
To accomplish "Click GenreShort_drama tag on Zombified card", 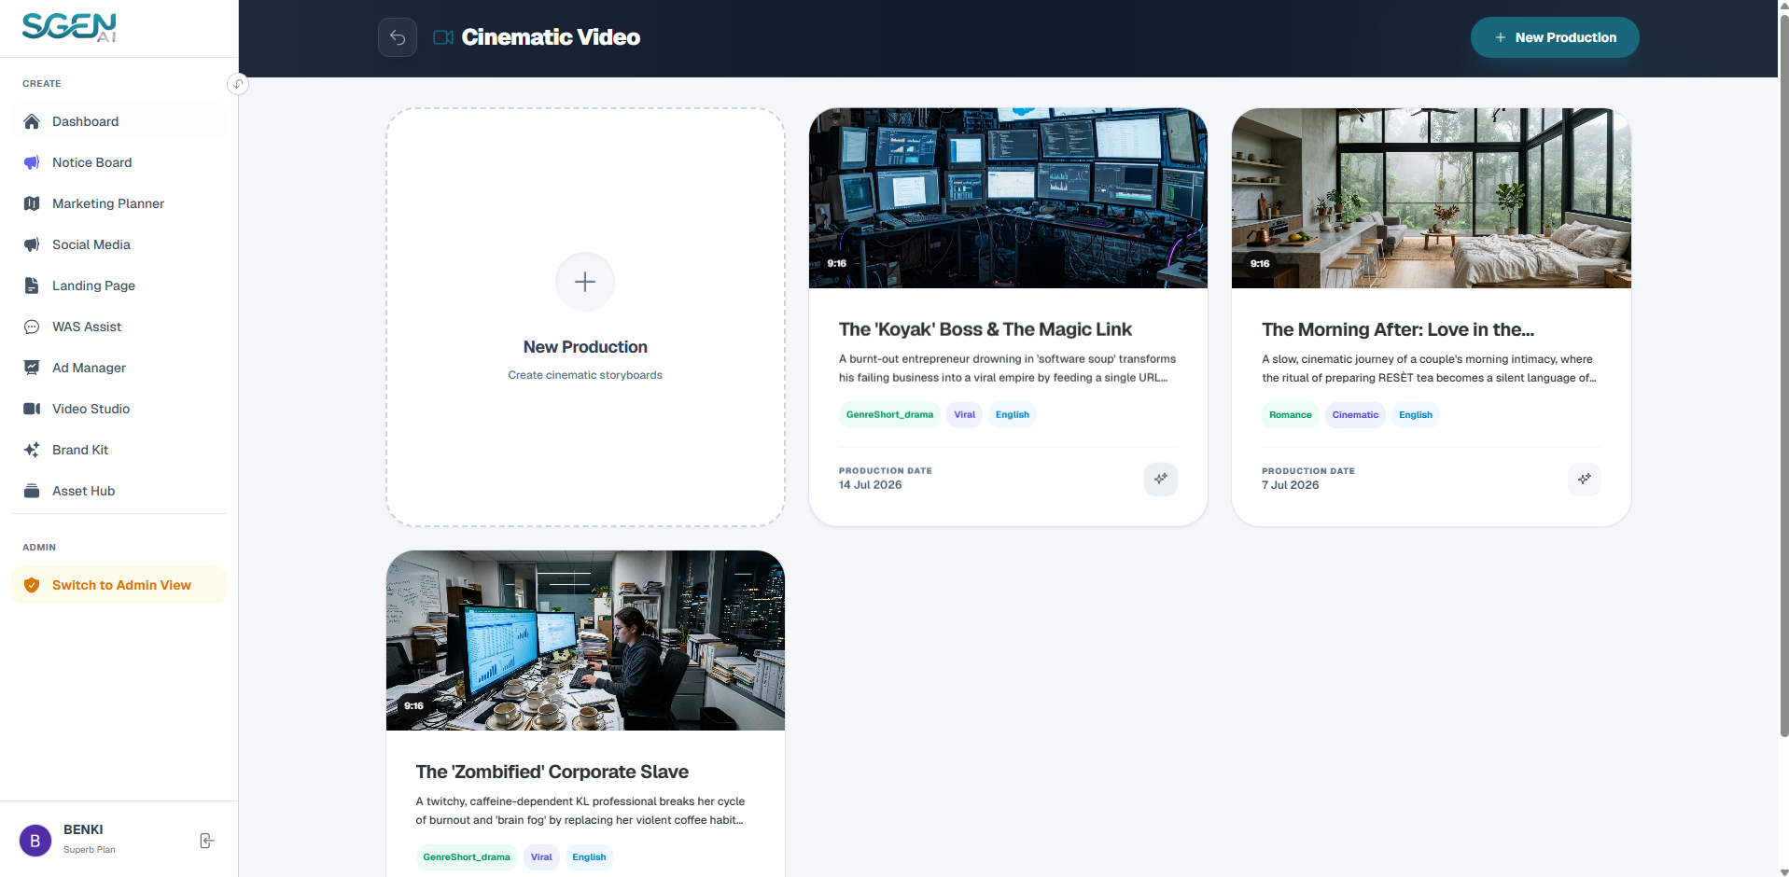I will click(467, 857).
